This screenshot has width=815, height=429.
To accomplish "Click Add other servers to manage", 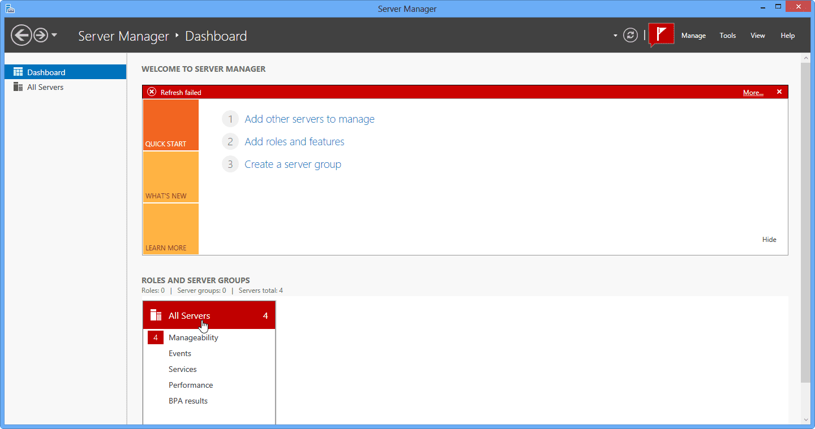I will [310, 119].
